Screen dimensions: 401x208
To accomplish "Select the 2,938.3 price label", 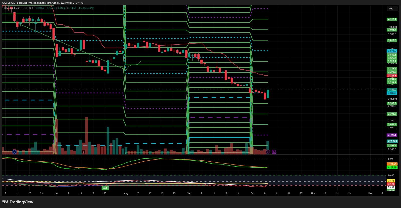I will [x=392, y=103].
